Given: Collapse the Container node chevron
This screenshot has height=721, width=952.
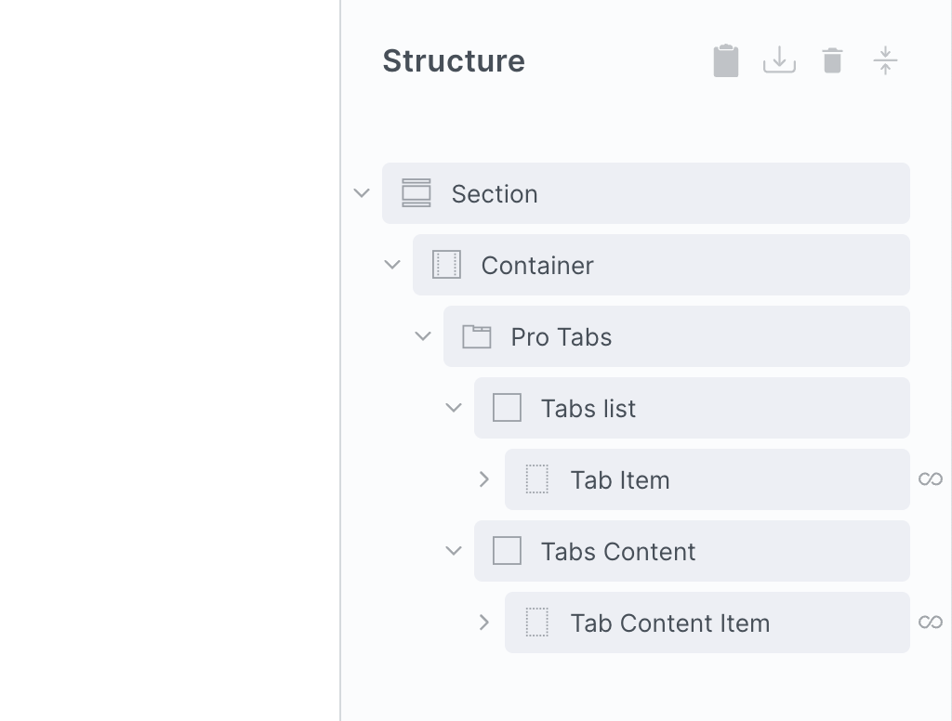Looking at the screenshot, I should [x=392, y=265].
